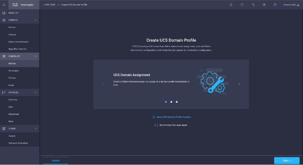Collapse the Optimize section chevron

click(36, 92)
